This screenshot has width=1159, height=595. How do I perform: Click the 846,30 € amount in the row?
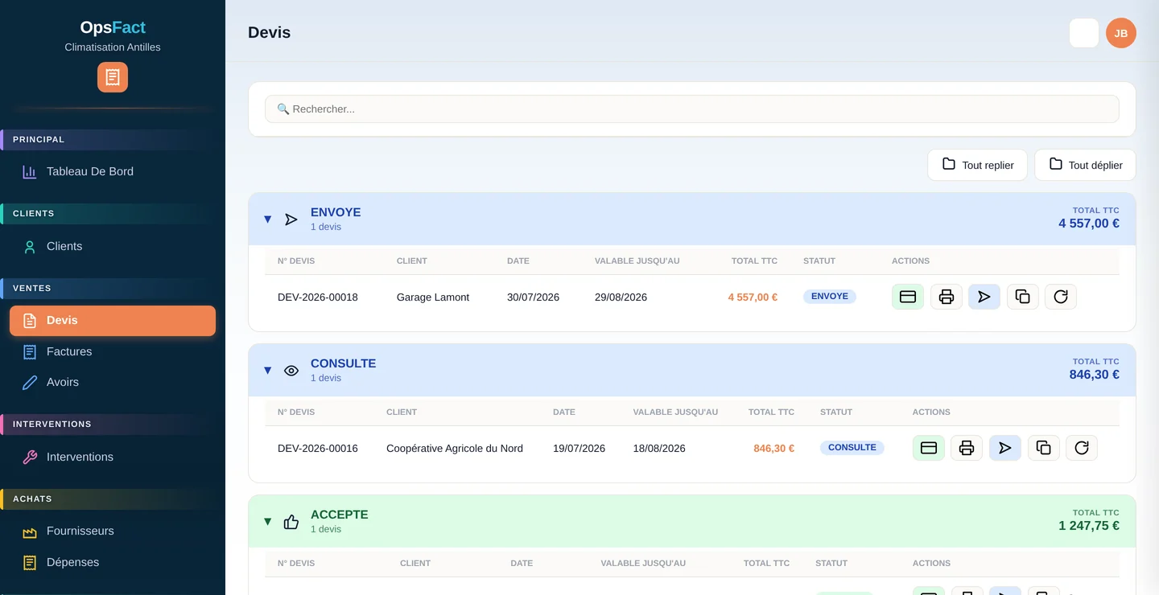click(773, 449)
